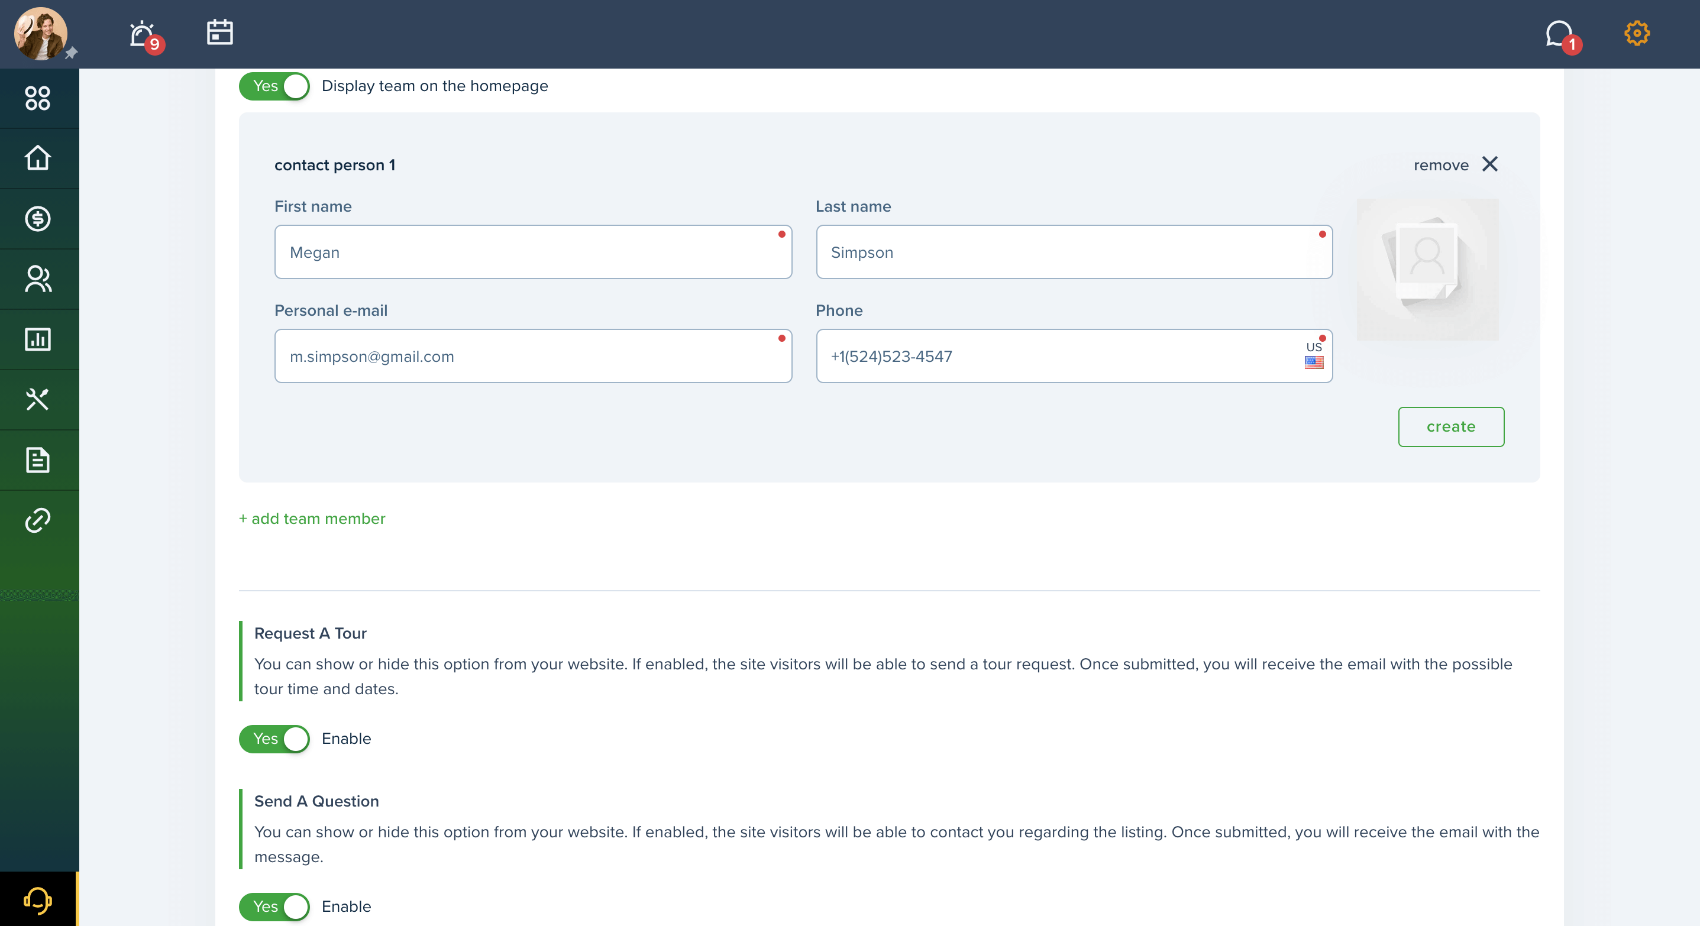Click the pin icon beside the avatar
This screenshot has height=926, width=1700.
tap(72, 53)
